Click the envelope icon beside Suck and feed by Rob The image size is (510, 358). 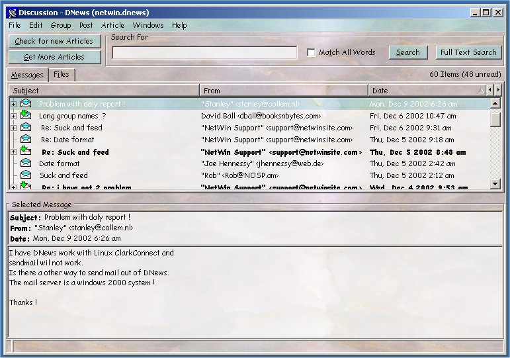[x=26, y=175]
